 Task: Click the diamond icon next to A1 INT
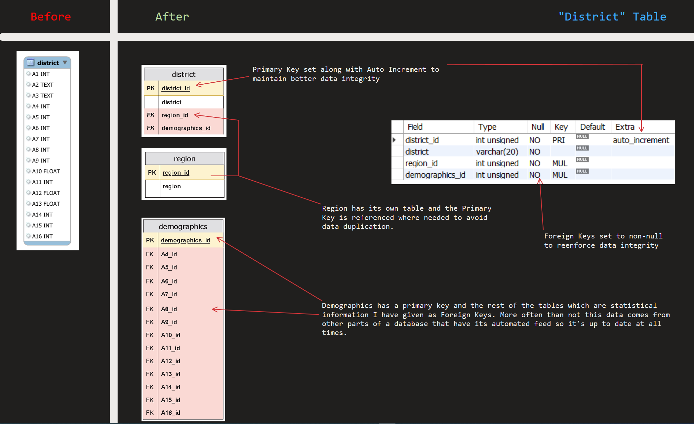(x=29, y=74)
